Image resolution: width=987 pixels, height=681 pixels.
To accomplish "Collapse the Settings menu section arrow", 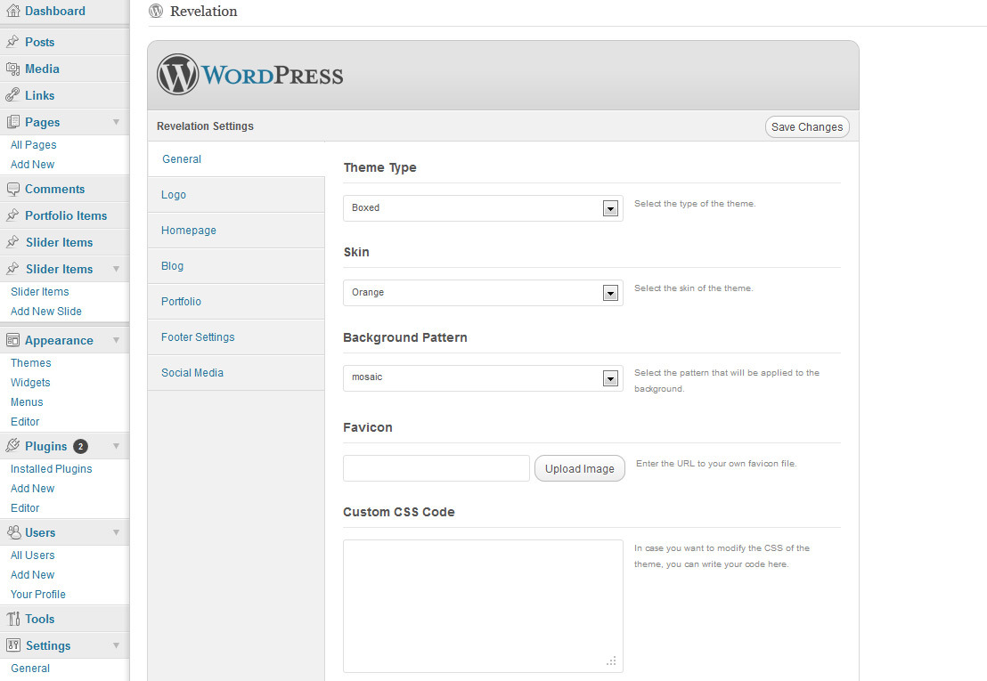I will [x=117, y=645].
